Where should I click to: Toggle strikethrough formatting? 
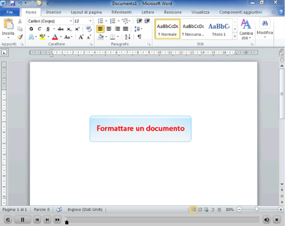[x=60, y=29]
